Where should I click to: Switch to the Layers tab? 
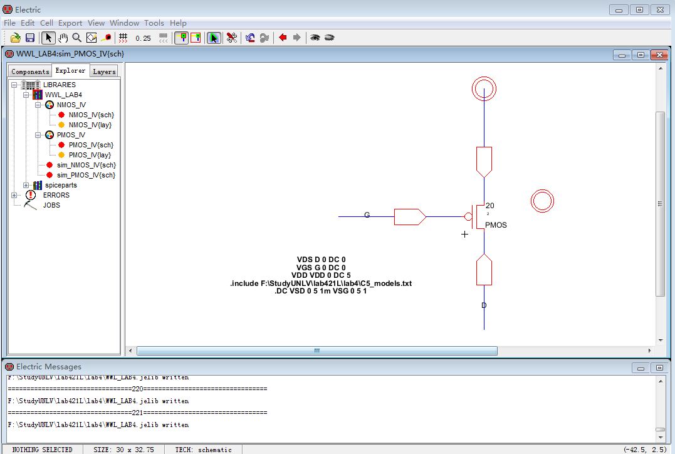point(104,71)
